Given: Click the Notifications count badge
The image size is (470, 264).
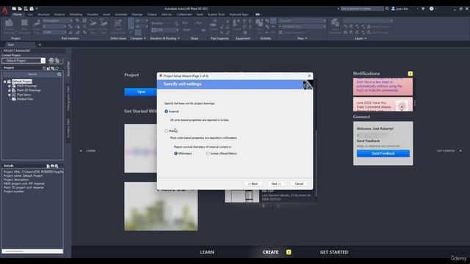Looking at the screenshot, I should (410, 73).
